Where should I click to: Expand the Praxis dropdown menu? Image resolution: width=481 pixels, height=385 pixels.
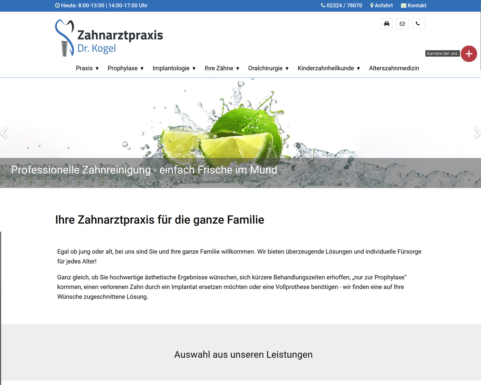pyautogui.click(x=87, y=68)
